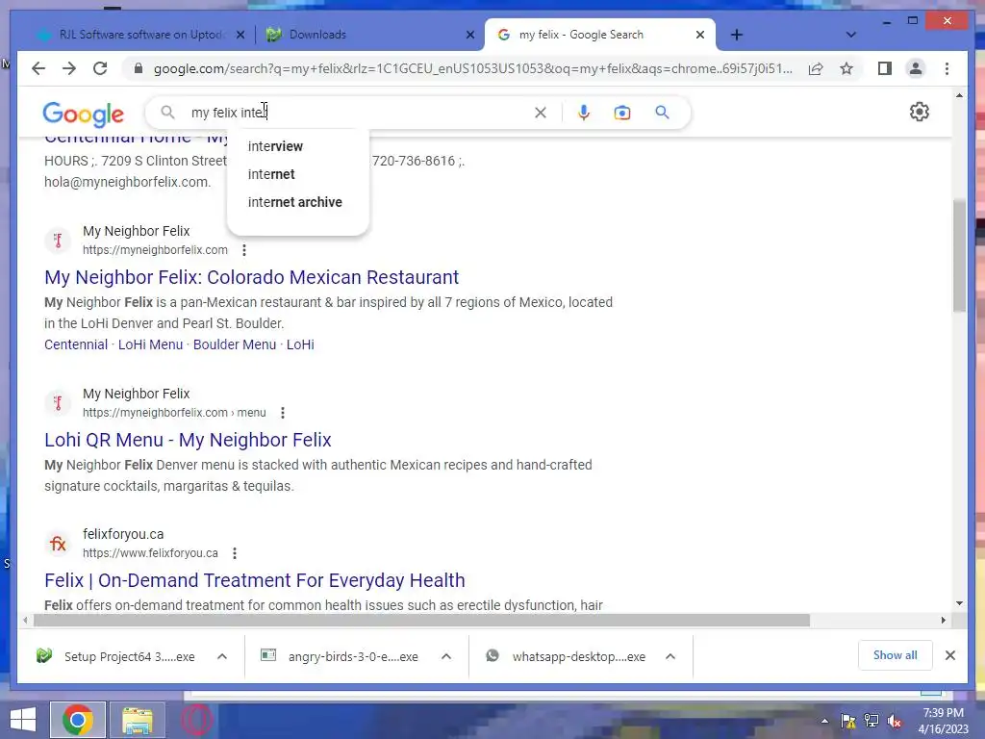The image size is (985, 739).
Task: Open options for myneighborfelix.com menu result
Action: click(x=283, y=413)
